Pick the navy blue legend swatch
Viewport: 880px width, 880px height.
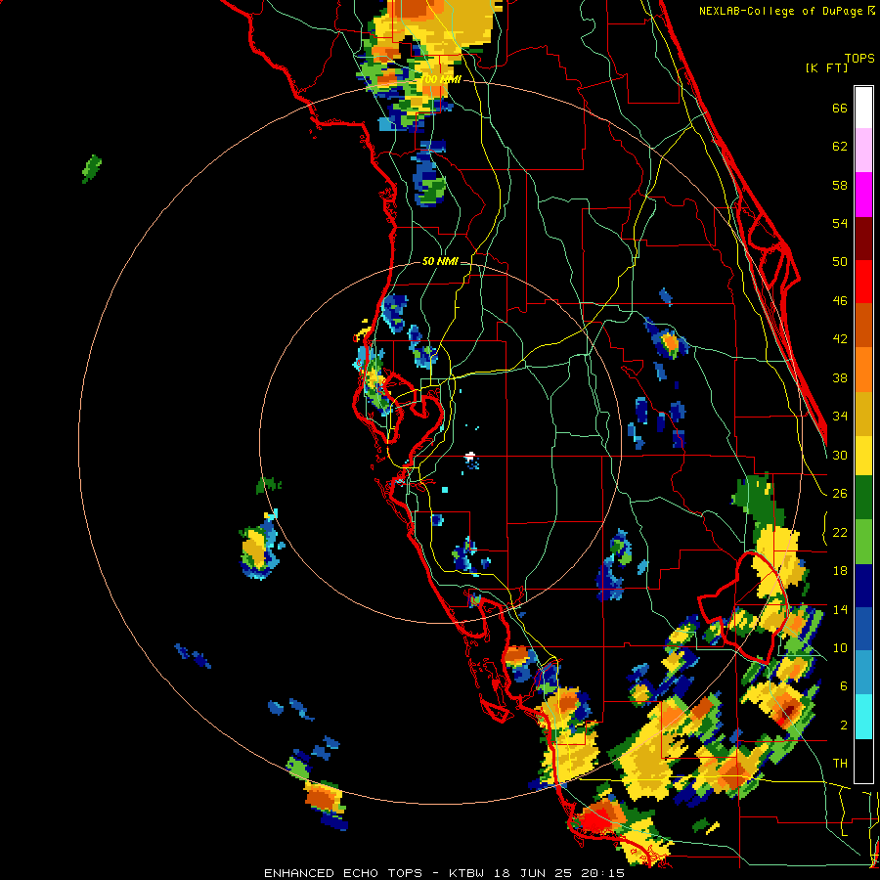(863, 586)
